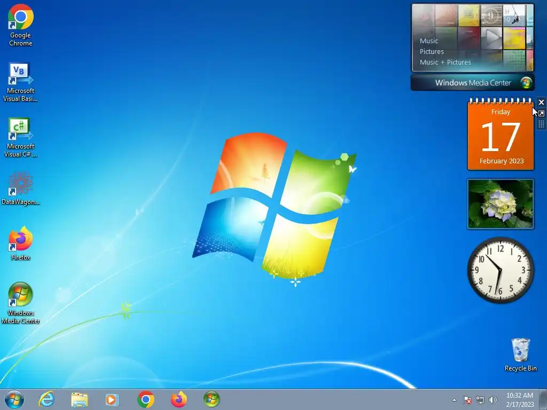Show hidden system tray icons

(454, 400)
